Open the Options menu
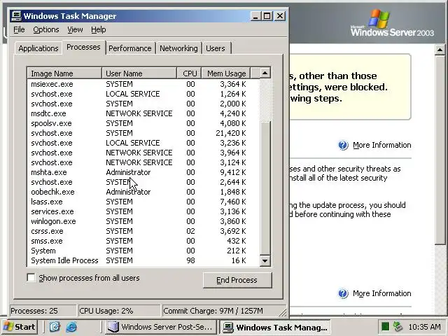 (x=46, y=29)
